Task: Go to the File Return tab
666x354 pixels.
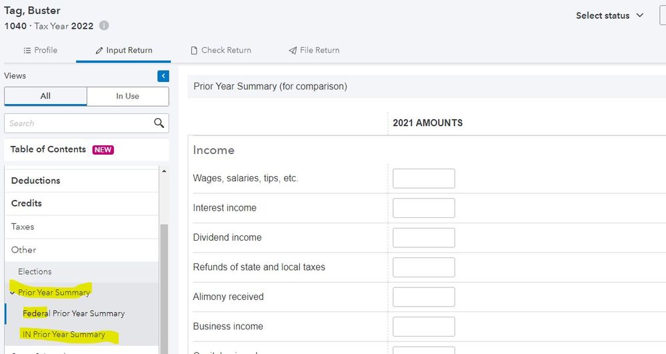Action: 313,50
